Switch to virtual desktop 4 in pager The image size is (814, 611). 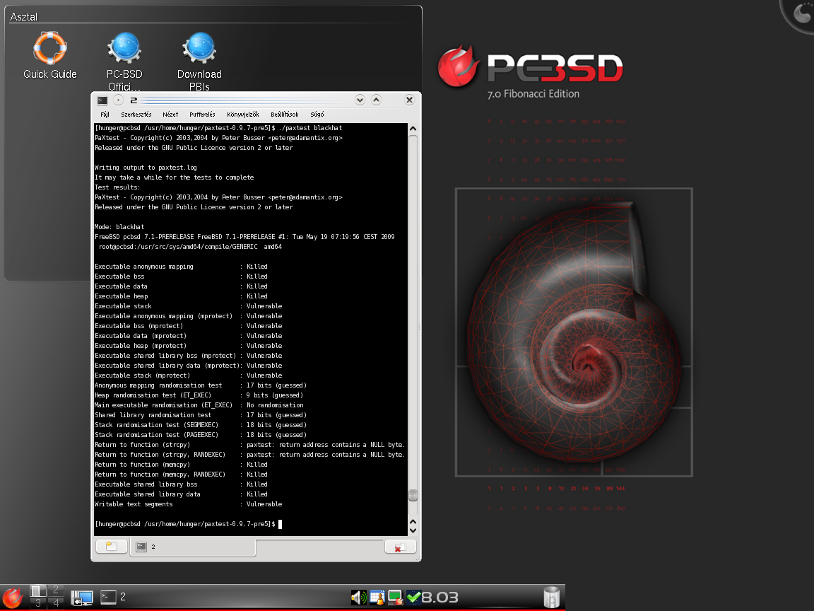coord(56,603)
